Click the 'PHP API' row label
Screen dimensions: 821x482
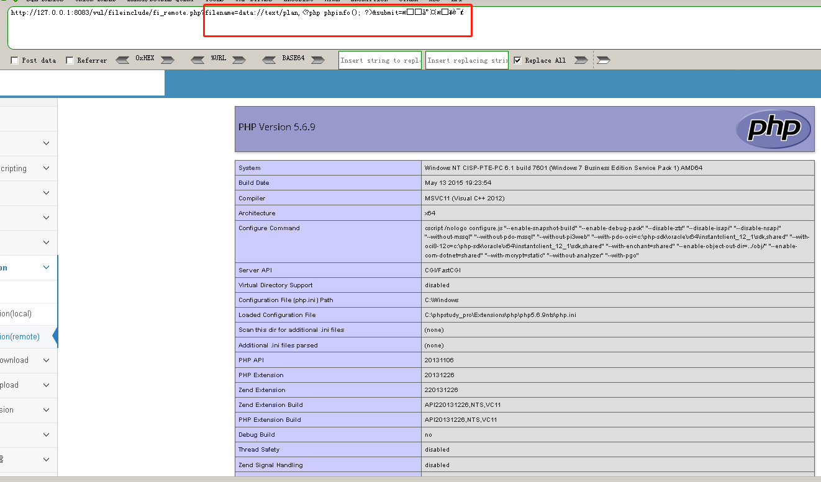coord(251,360)
